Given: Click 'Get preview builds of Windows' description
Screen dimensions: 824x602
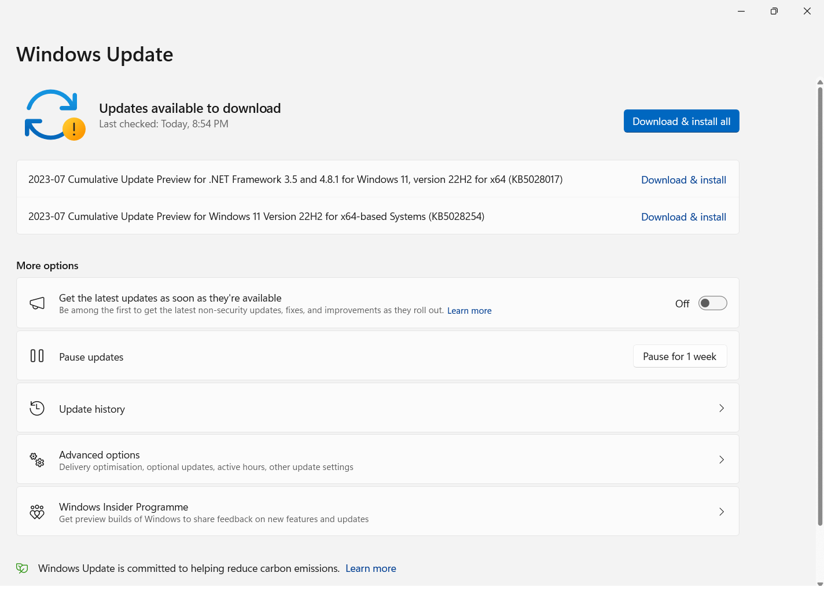Looking at the screenshot, I should click(214, 519).
